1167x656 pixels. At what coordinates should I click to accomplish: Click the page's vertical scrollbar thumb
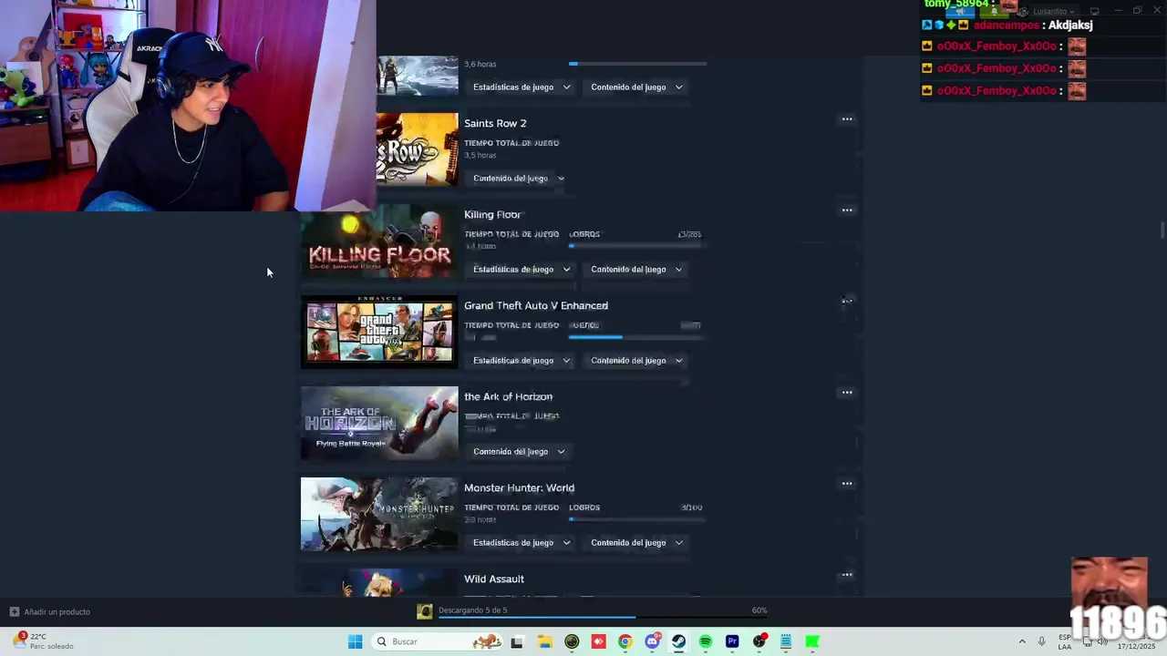1162,230
